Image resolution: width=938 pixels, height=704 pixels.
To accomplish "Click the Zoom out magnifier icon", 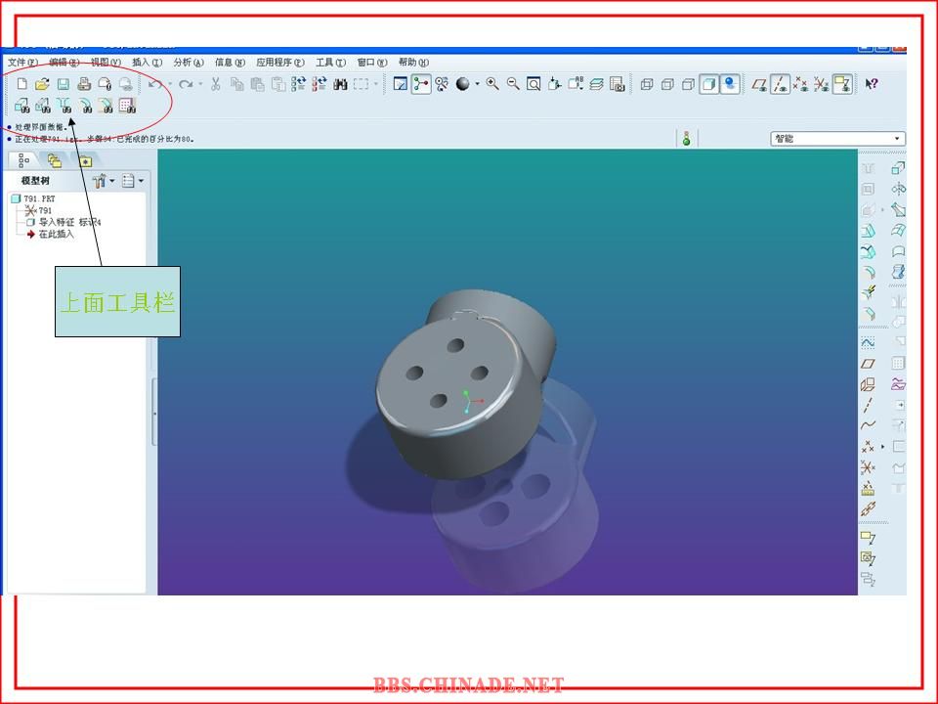I will point(513,84).
